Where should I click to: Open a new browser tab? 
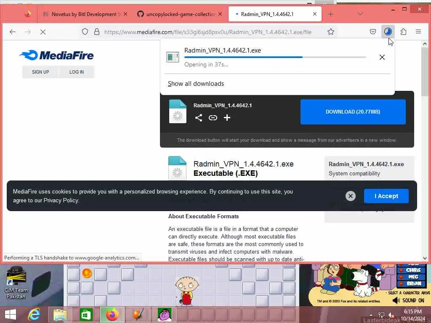pos(331,14)
